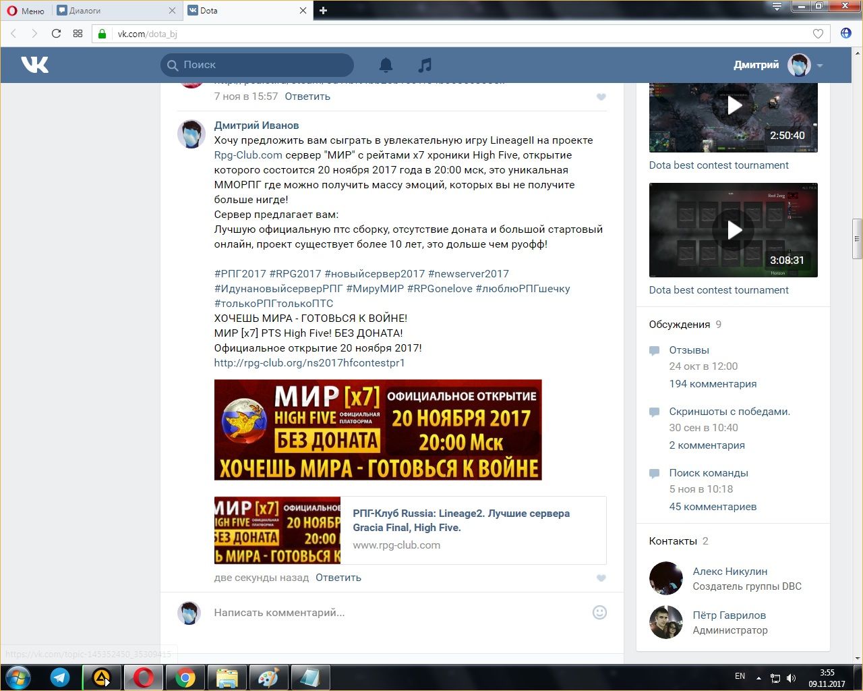This screenshot has height=691, width=863.
Task: Show hidden system tray icons
Action: pos(758,678)
